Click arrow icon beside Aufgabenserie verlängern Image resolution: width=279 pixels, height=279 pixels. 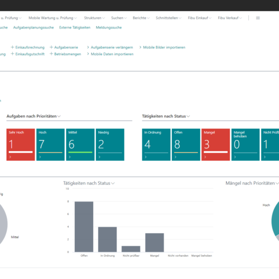(x=88, y=47)
